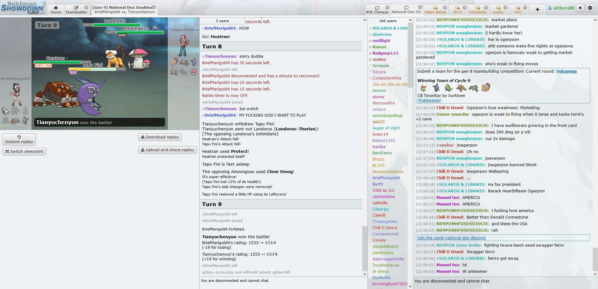Close the Scholastic room tab
The height and width of the screenshot is (289, 598).
pyautogui.click(x=486, y=7)
